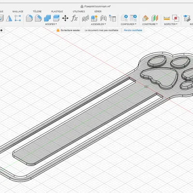The image size is (193, 193).
Task: Select the Chamfer tool icon
Action: pyautogui.click(x=39, y=18)
